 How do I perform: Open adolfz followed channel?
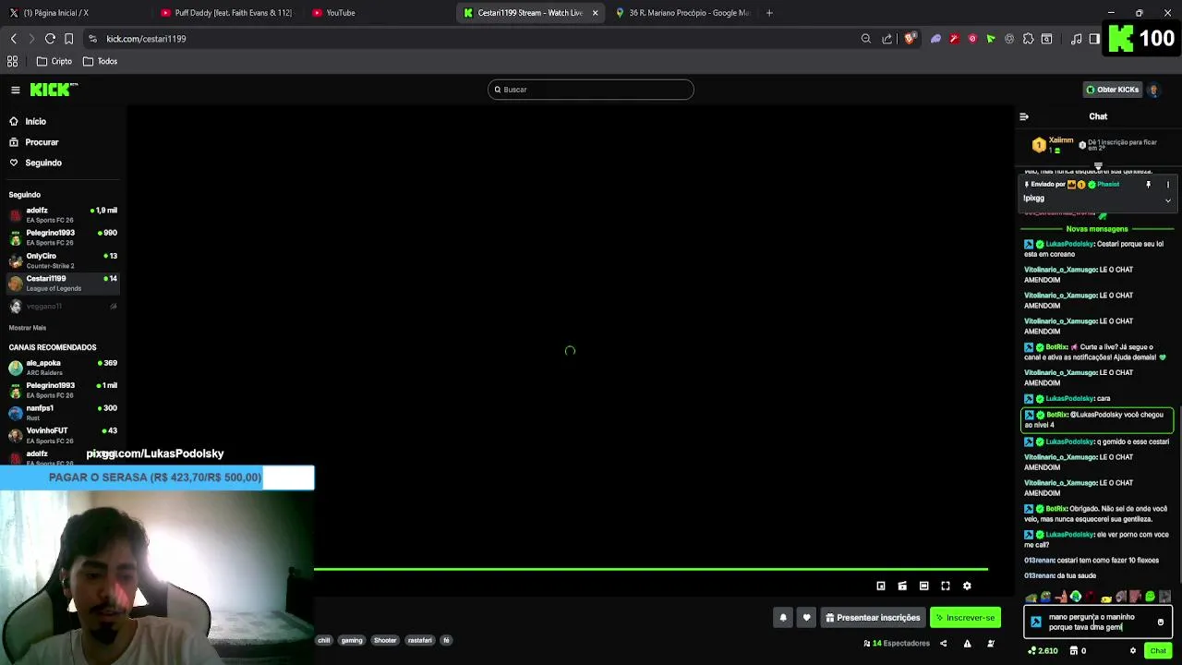(x=63, y=215)
